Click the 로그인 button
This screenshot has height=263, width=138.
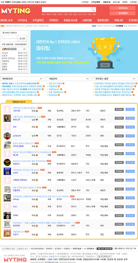22,38
